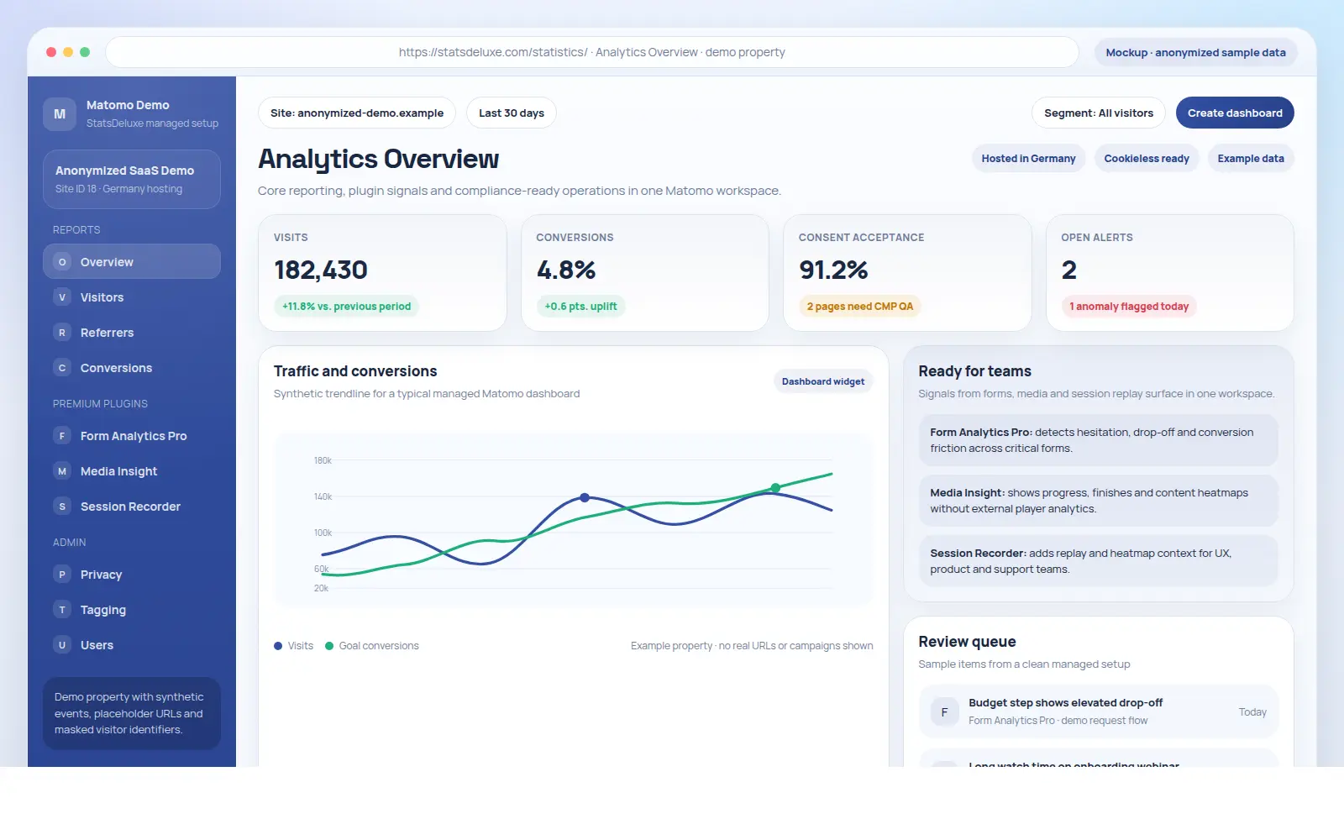Open Session Recorder via its S icon
The image size is (1344, 840).
click(61, 506)
